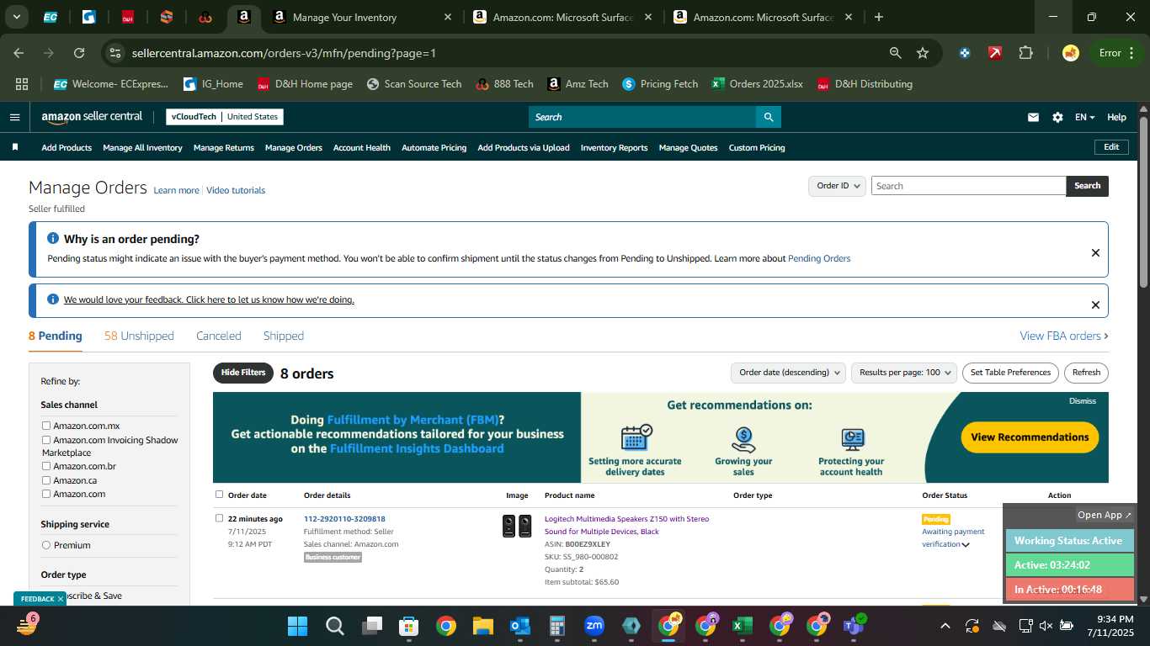The image size is (1150, 646).
Task: Open vCloudTech United States account switcher
Action: tap(224, 117)
